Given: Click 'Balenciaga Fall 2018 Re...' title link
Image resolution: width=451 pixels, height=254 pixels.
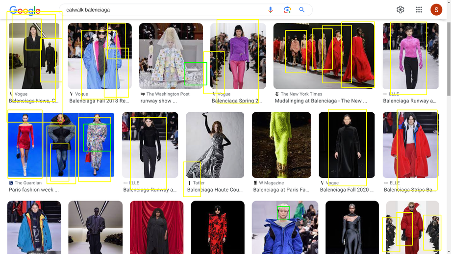Looking at the screenshot, I should click(99, 101).
